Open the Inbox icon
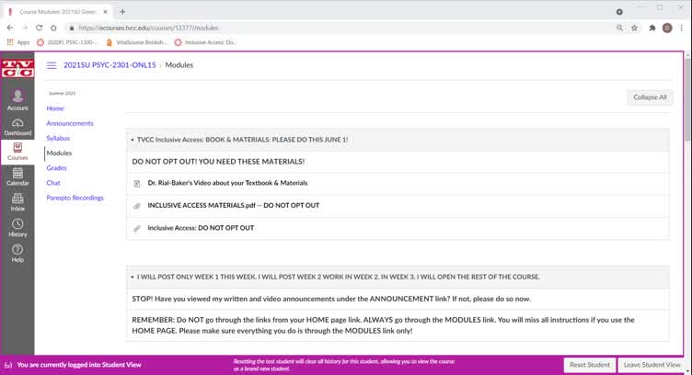The width and height of the screenshot is (692, 375). 17,199
